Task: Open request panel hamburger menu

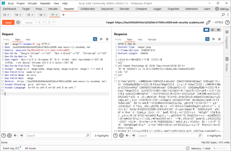Action: pos(107,39)
